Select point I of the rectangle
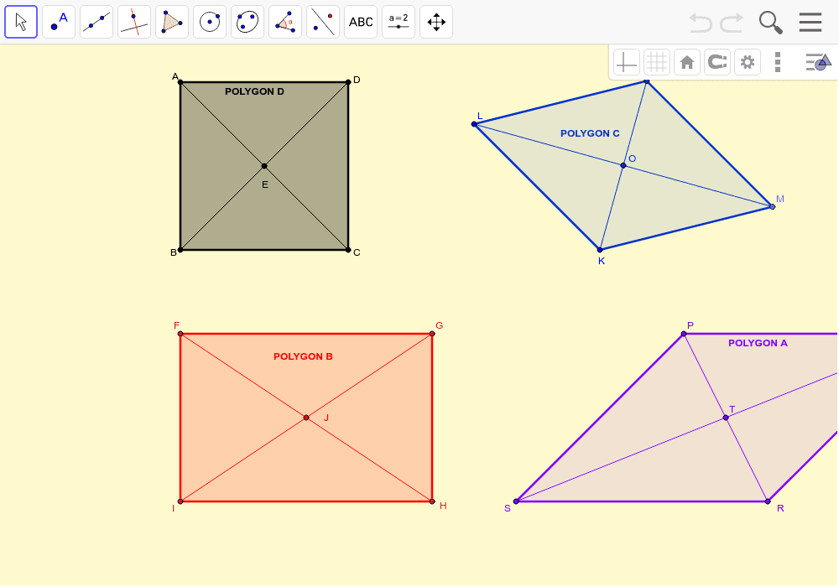 (x=180, y=501)
